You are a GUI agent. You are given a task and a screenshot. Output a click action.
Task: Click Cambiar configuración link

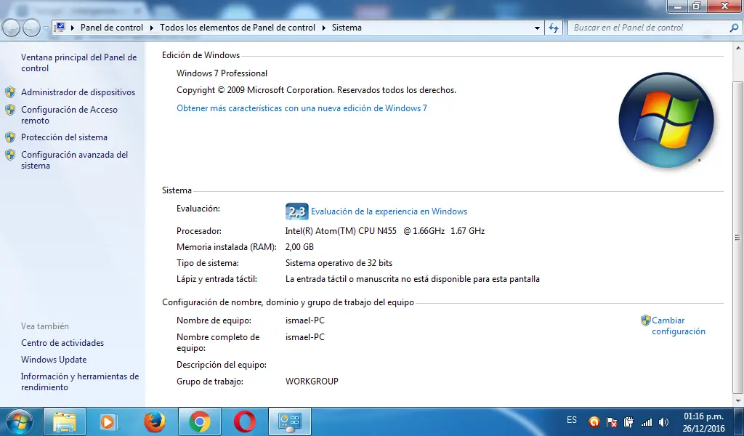679,326
